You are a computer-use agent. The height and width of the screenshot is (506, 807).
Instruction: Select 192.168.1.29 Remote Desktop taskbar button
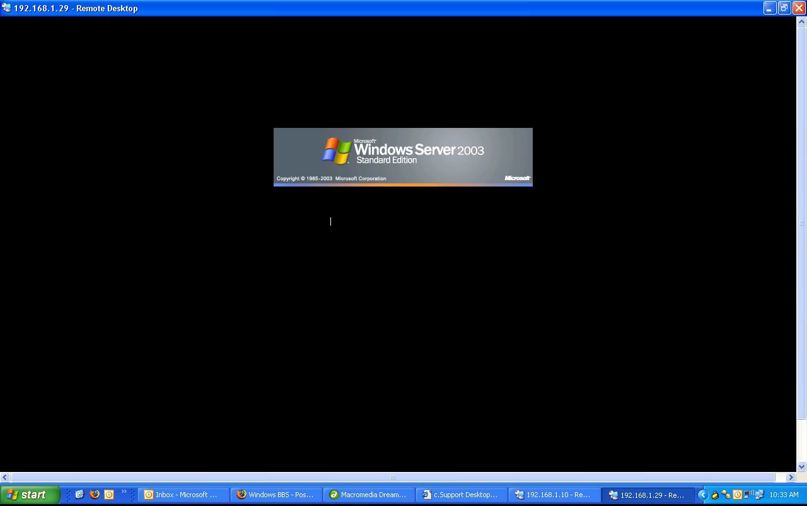coord(647,495)
